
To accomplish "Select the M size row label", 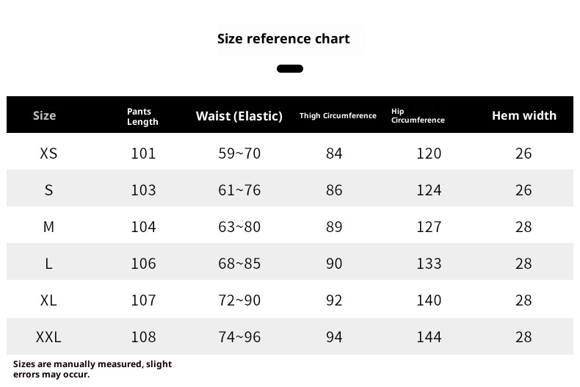I will click(x=48, y=227).
